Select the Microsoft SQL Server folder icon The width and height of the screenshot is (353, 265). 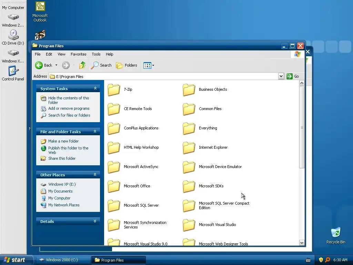coord(114,206)
